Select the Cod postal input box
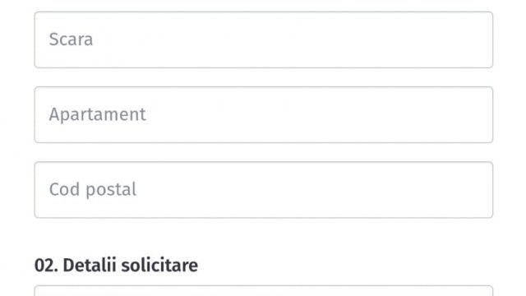Viewport: 526px width, 296px height. point(264,190)
